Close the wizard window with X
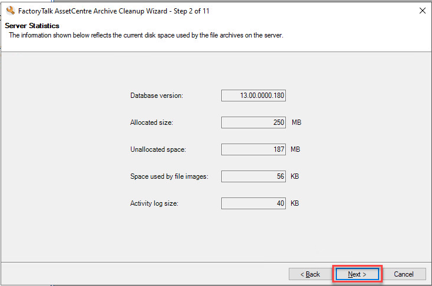Viewport: 432px width, 286px height. point(423,11)
